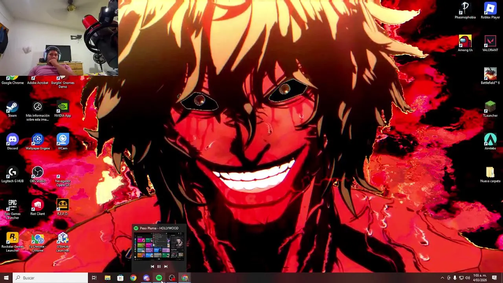Select the Wallpaper Engine desktop icon
Image resolution: width=503 pixels, height=283 pixels.
[38, 142]
